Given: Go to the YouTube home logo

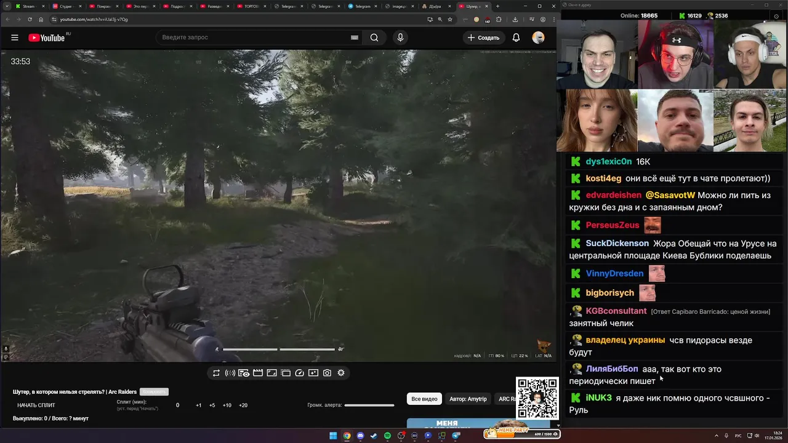Looking at the screenshot, I should coord(47,38).
